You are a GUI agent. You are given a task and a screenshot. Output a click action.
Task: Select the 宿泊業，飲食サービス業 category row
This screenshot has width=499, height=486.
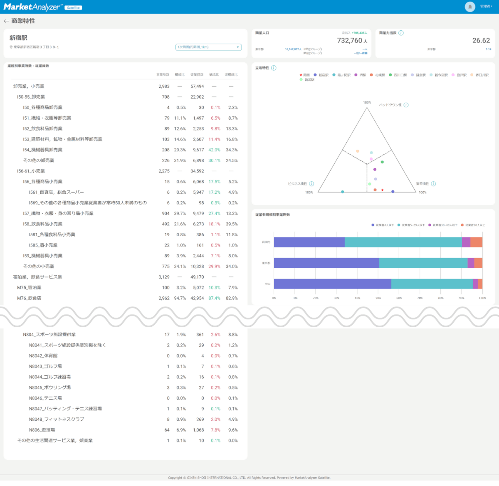pyautogui.click(x=37, y=277)
